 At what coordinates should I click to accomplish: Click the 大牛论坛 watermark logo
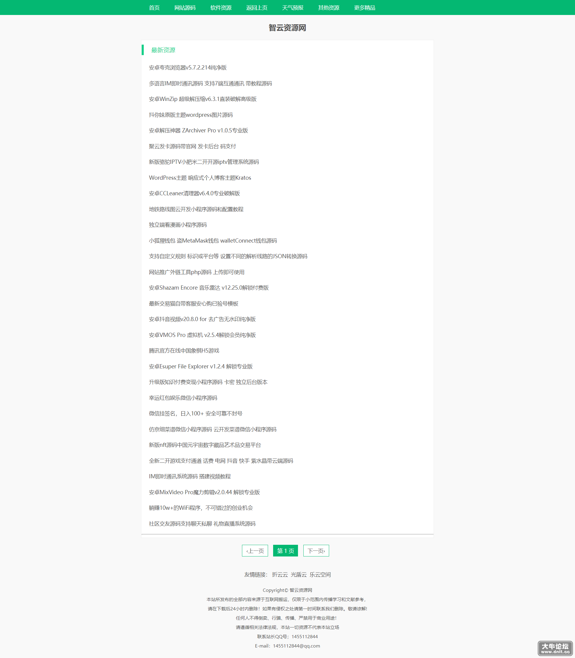555,648
